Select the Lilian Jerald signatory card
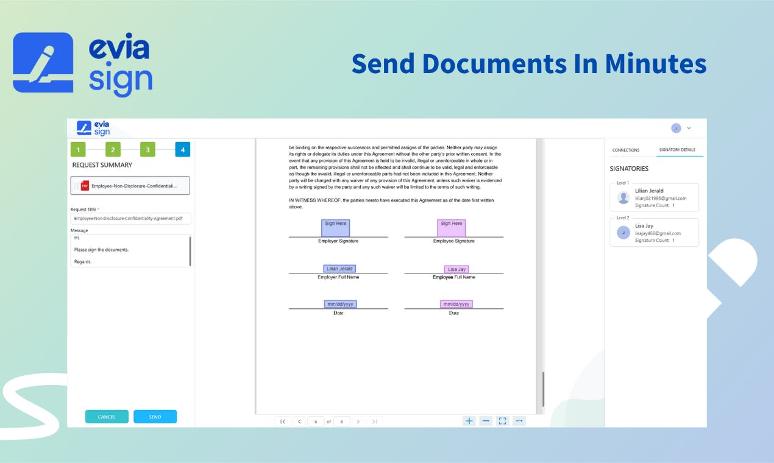Image resolution: width=774 pixels, height=463 pixels. [654, 197]
